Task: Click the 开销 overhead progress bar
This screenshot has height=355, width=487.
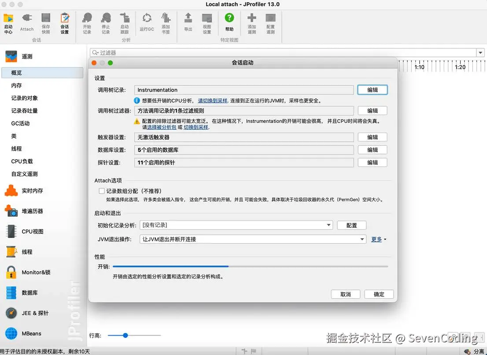Action: [x=251, y=266]
